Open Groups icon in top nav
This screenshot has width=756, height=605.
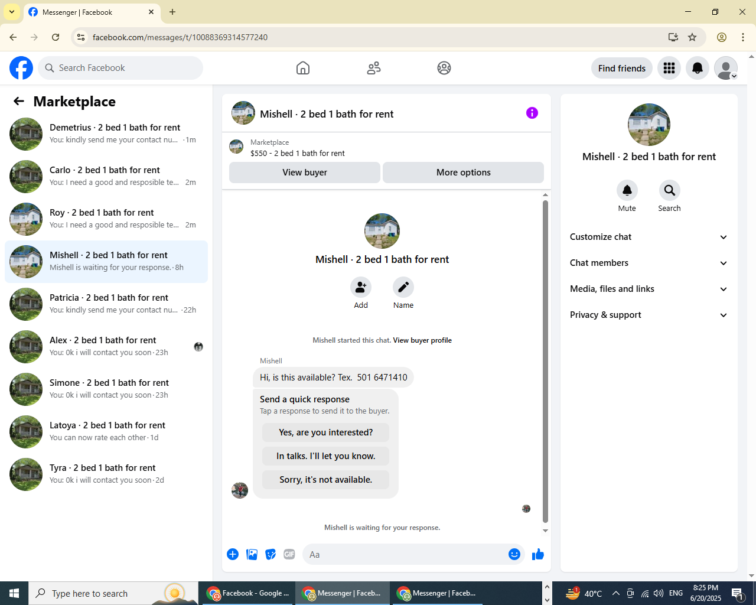(444, 68)
